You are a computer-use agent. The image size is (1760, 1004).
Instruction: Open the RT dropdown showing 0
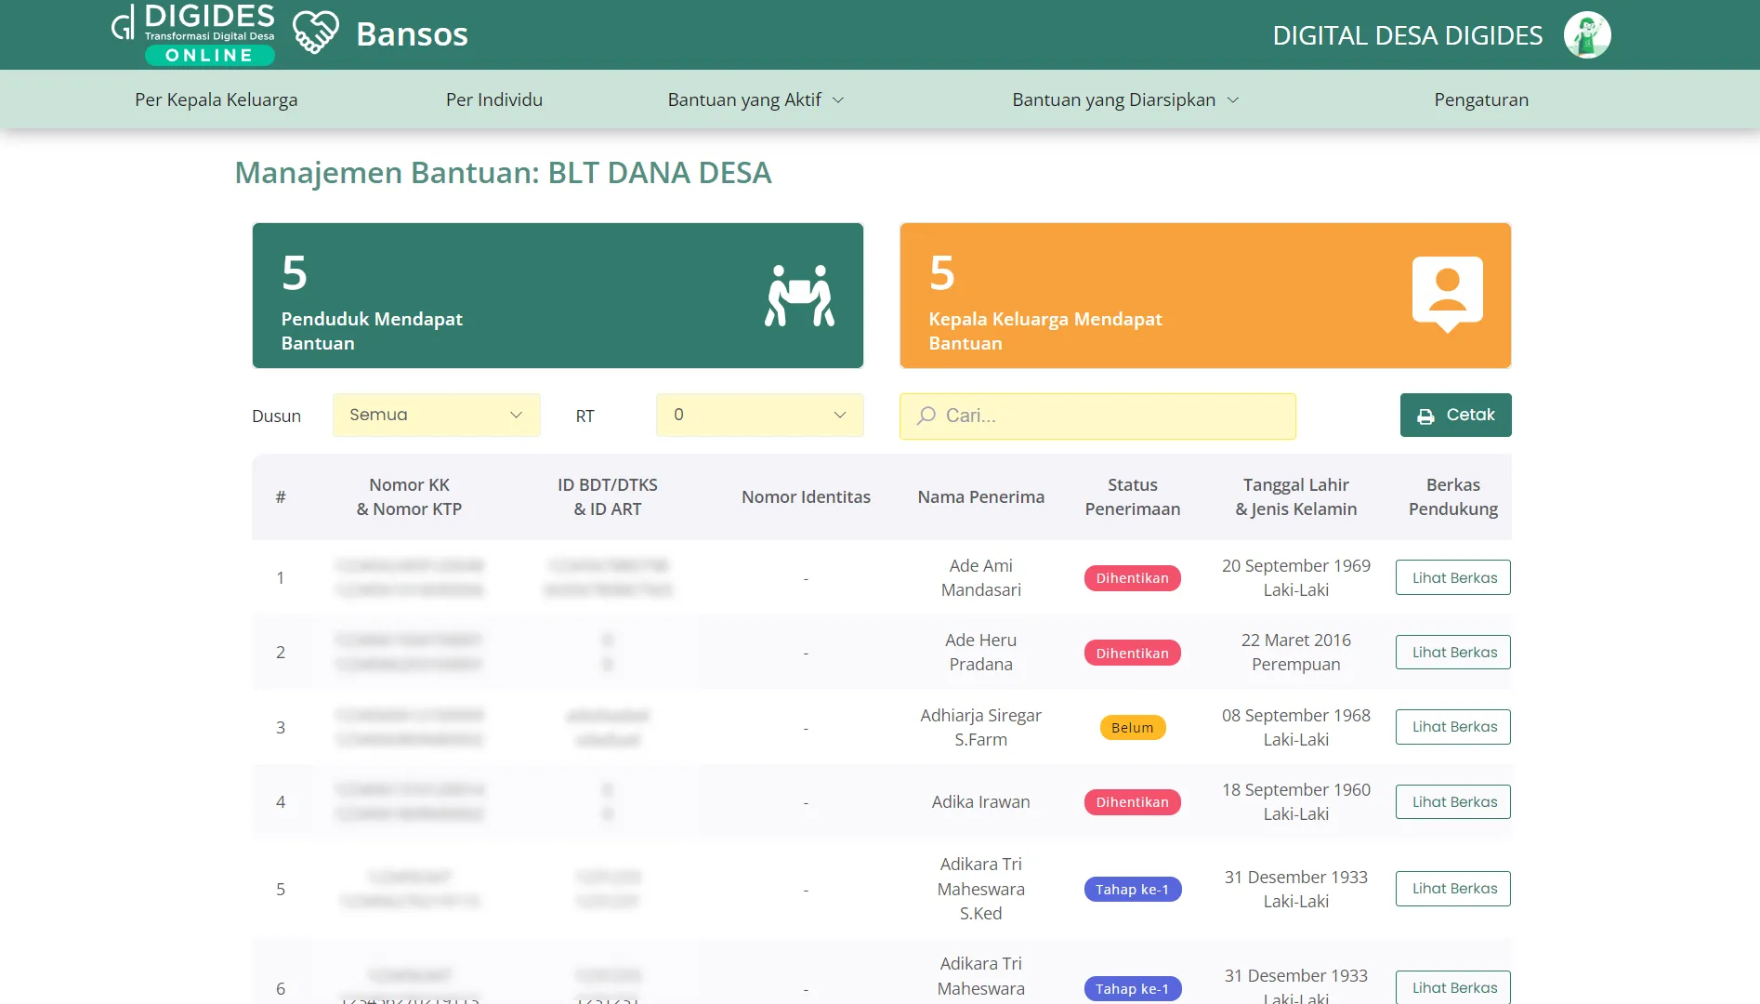pyautogui.click(x=760, y=415)
